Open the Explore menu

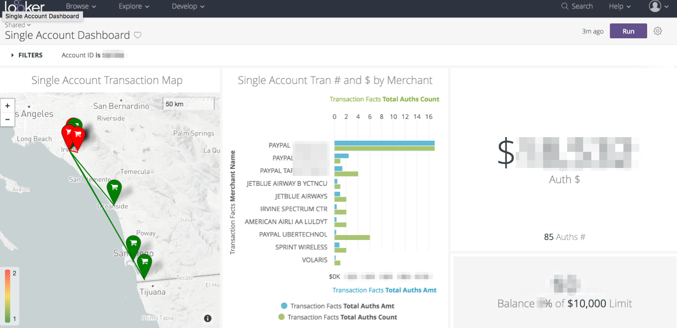point(134,6)
